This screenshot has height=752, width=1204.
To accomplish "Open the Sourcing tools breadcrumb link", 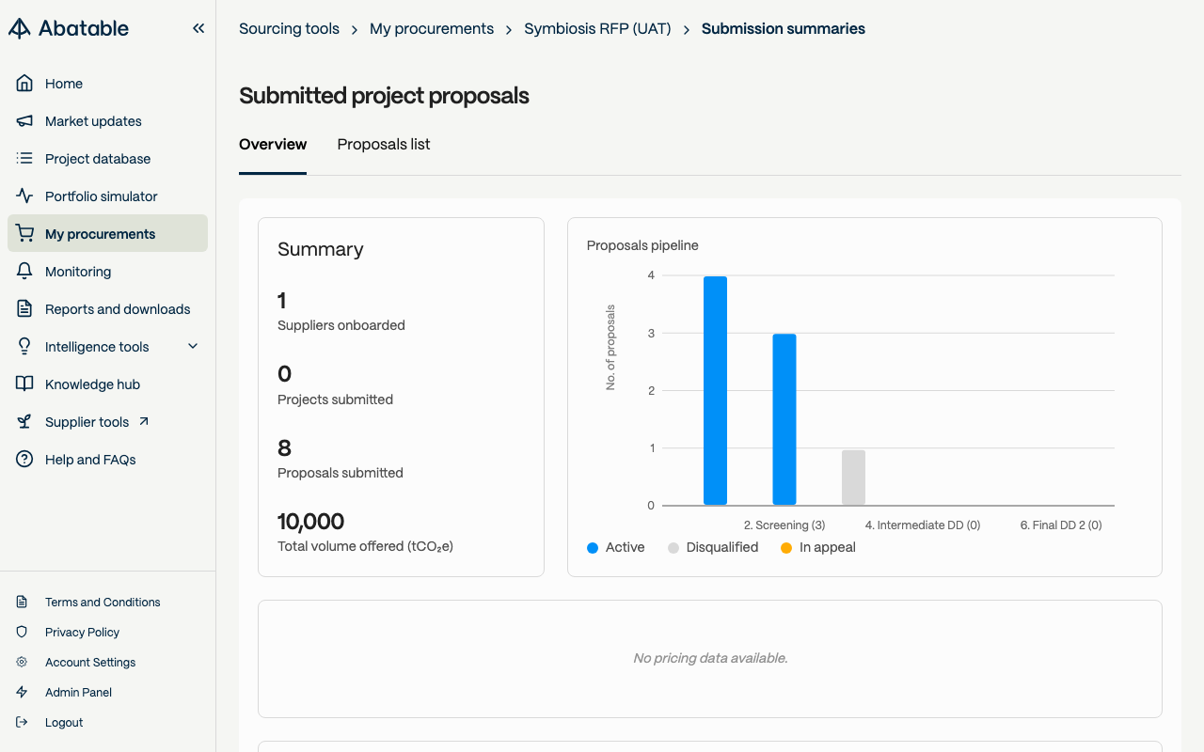I will [x=289, y=29].
